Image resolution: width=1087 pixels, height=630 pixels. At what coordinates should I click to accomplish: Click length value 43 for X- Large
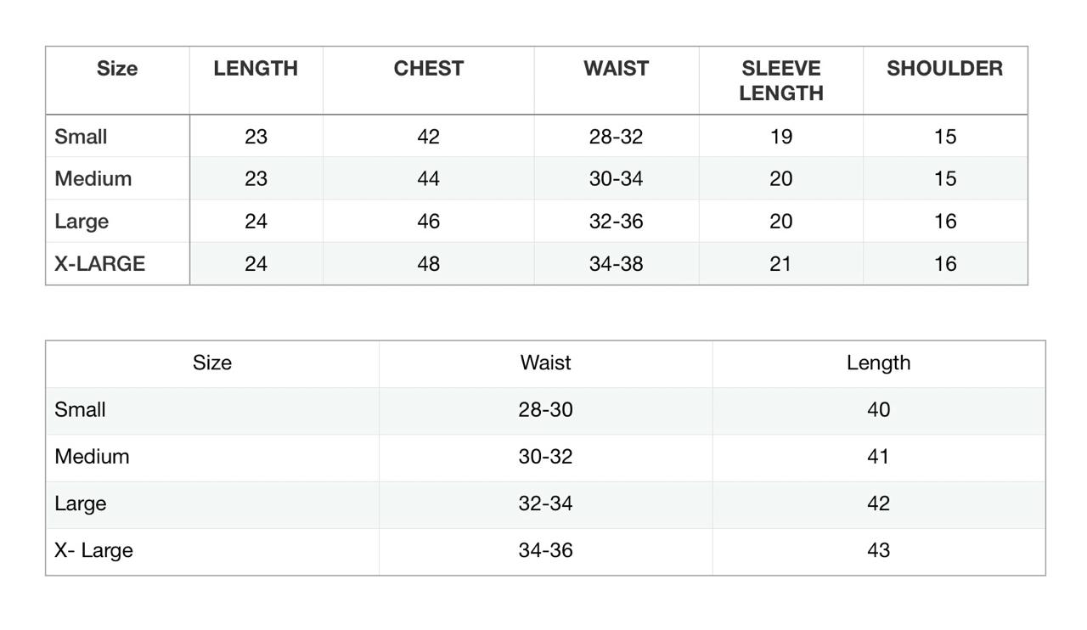[878, 550]
